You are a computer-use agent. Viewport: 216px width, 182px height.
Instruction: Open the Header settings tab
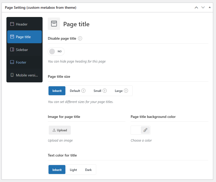(x=24, y=24)
